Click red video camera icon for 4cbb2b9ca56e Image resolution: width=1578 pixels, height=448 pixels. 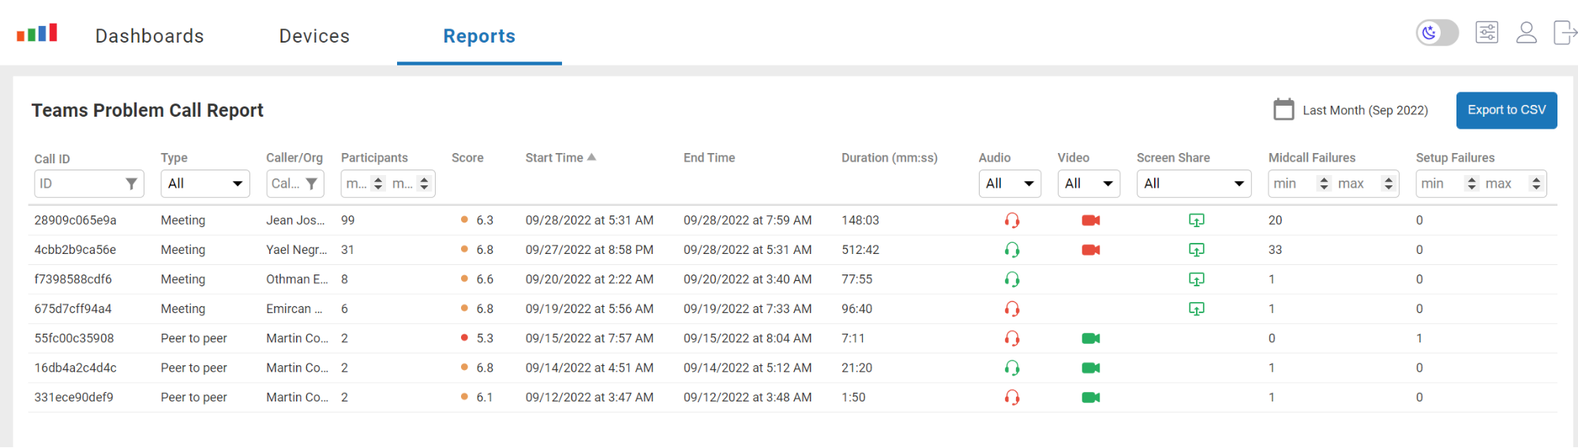click(x=1090, y=250)
